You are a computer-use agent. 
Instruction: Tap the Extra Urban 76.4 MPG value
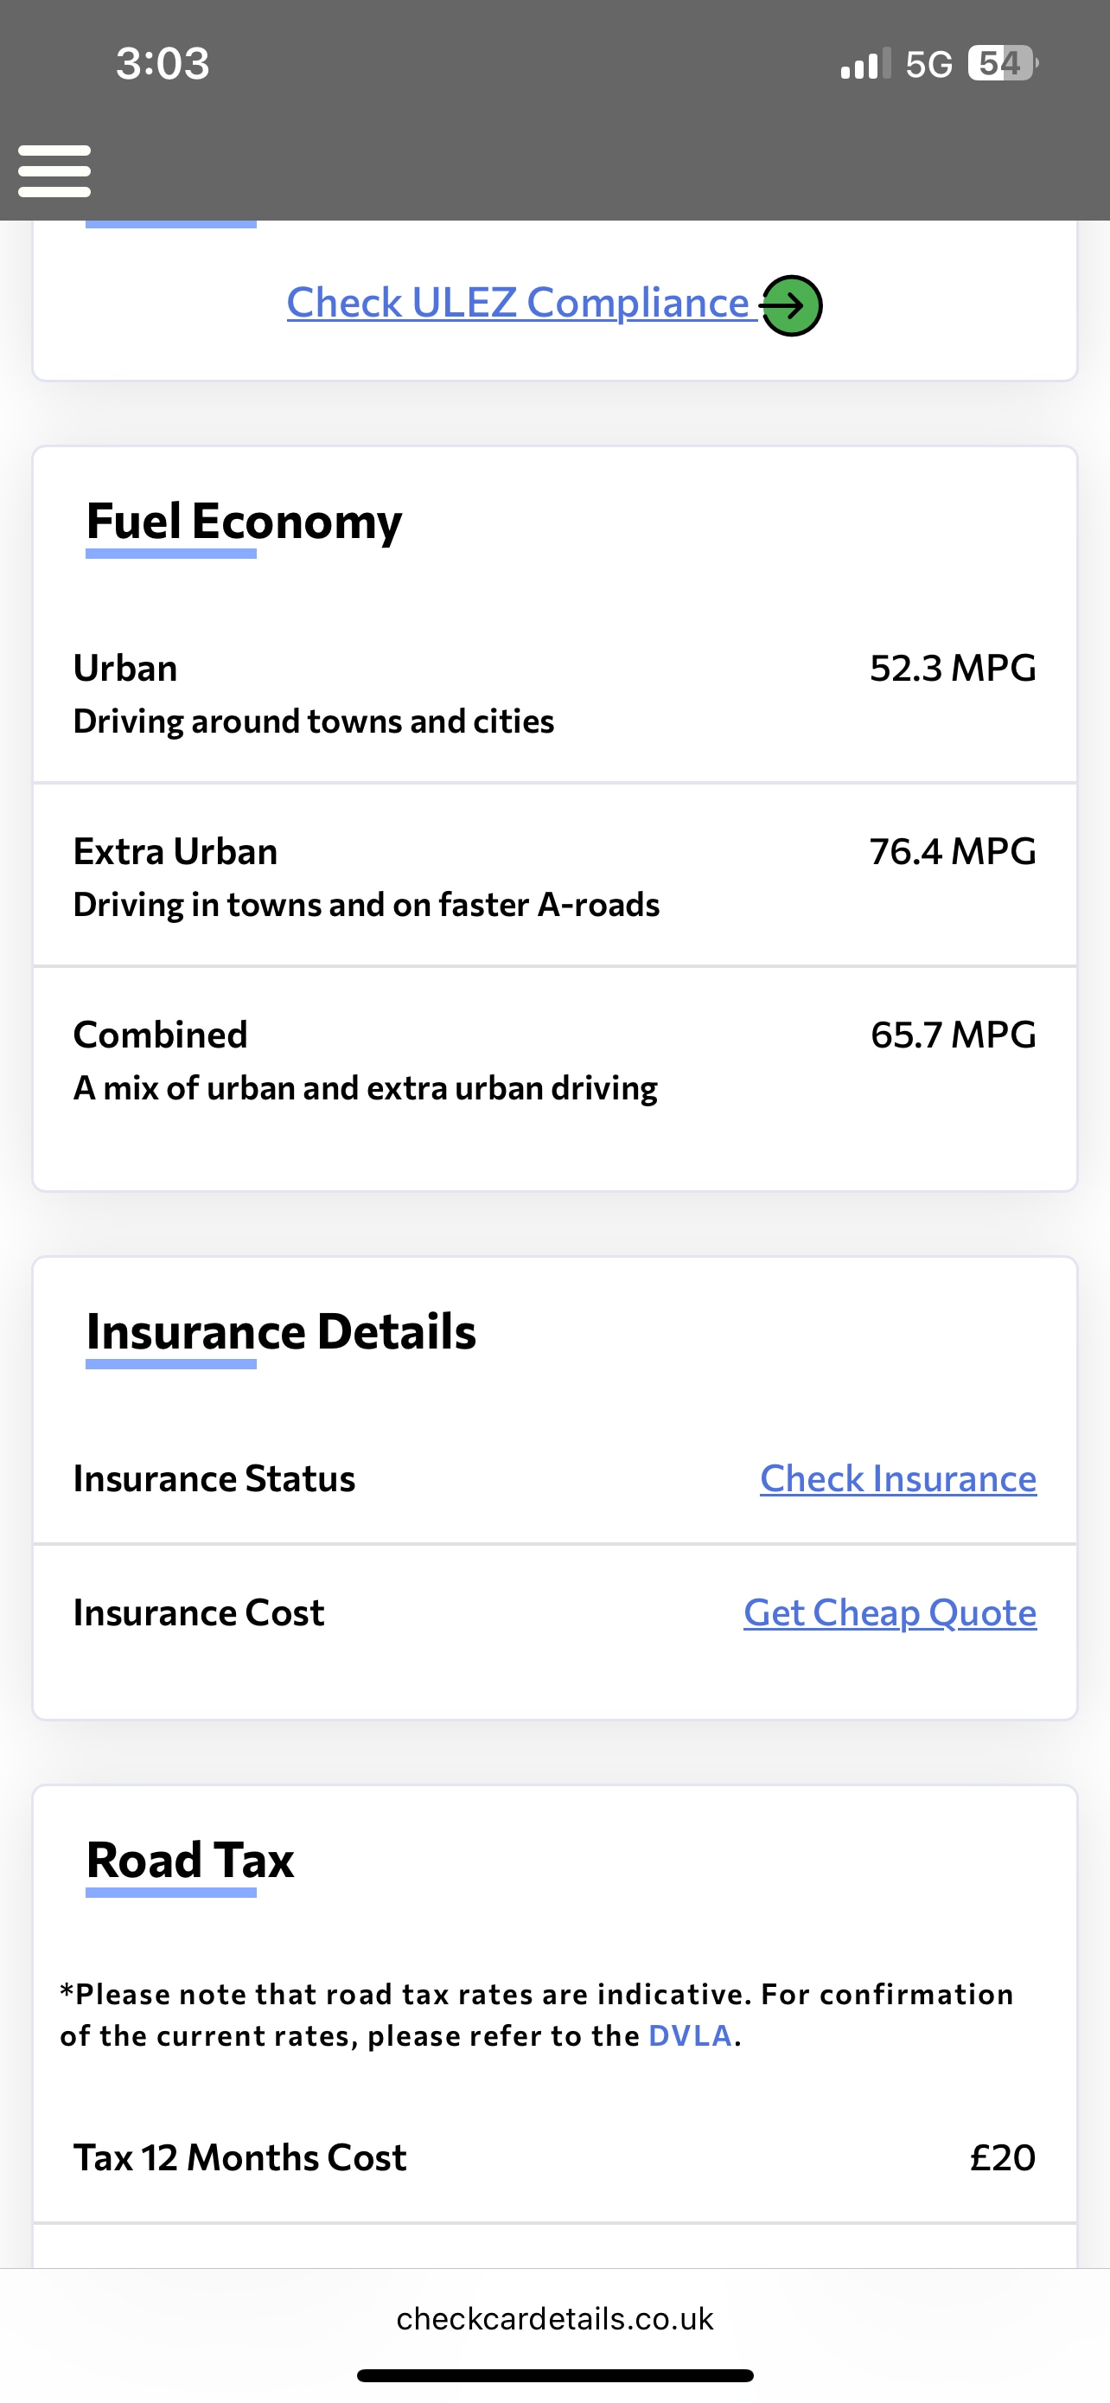(x=953, y=852)
